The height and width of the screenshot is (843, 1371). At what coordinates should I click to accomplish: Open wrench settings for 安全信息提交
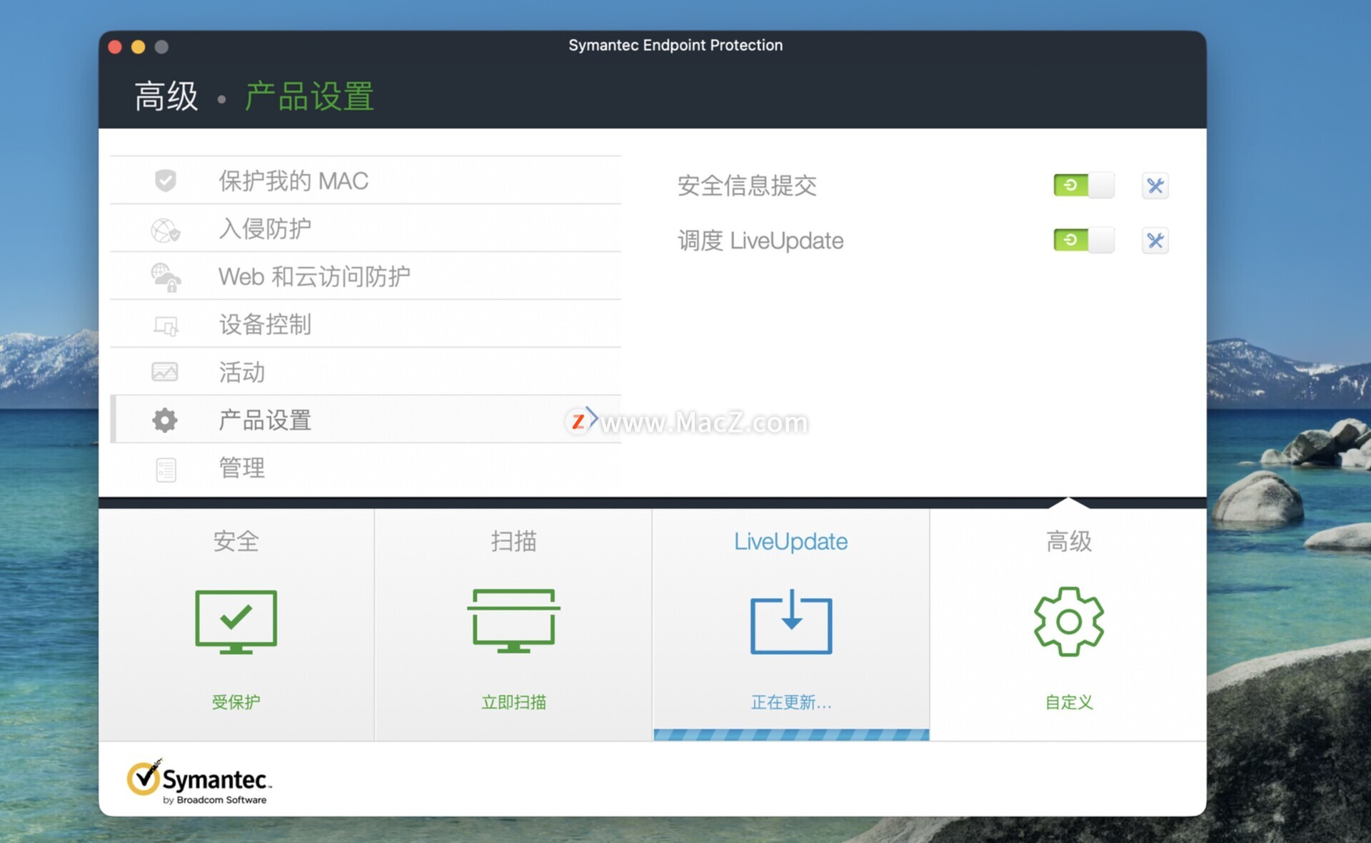pyautogui.click(x=1155, y=186)
